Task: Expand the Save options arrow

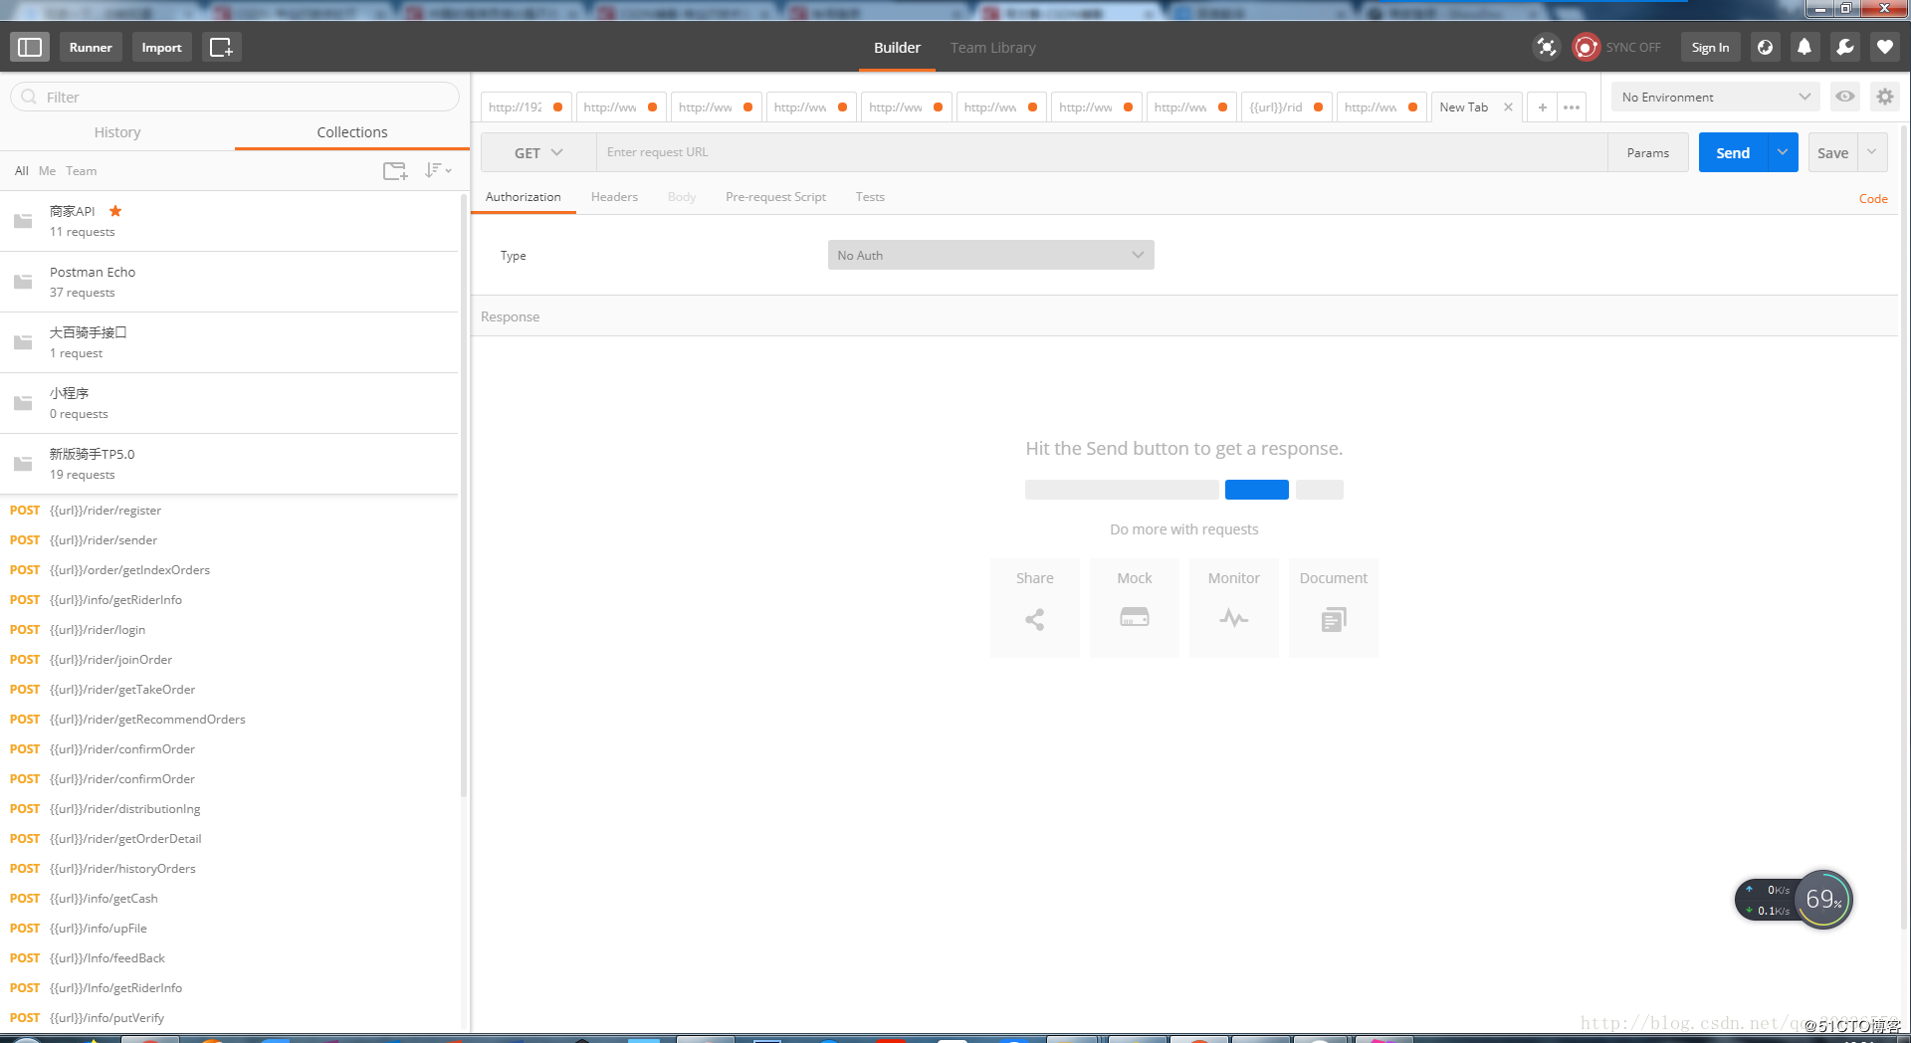Action: (x=1871, y=152)
